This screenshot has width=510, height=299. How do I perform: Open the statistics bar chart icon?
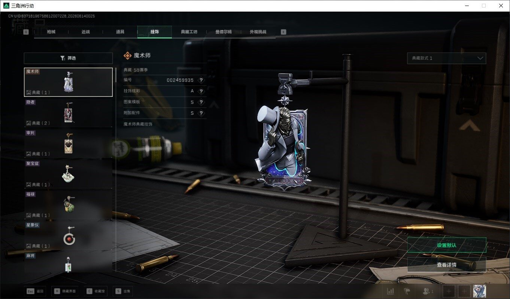pos(390,291)
